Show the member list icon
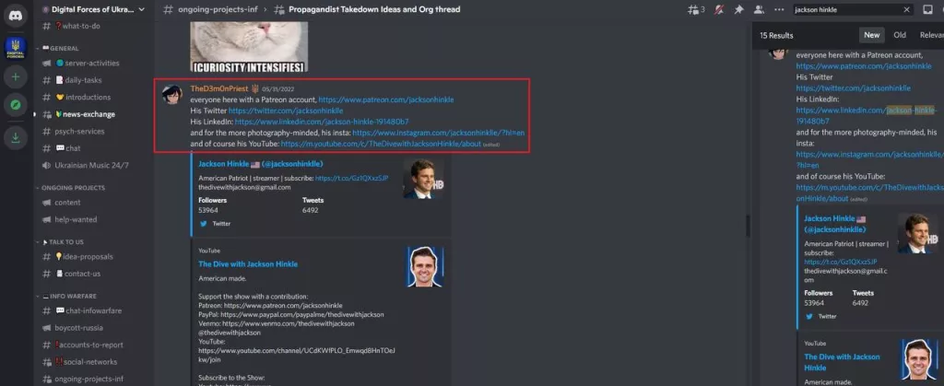944x386 pixels. tap(760, 9)
